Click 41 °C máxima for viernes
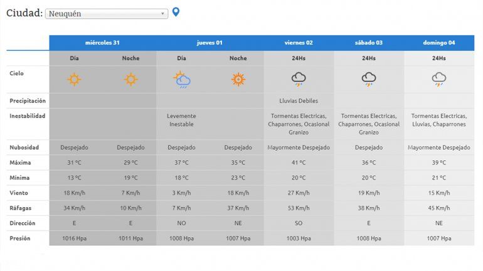This screenshot has width=483, height=271. pos(299,163)
